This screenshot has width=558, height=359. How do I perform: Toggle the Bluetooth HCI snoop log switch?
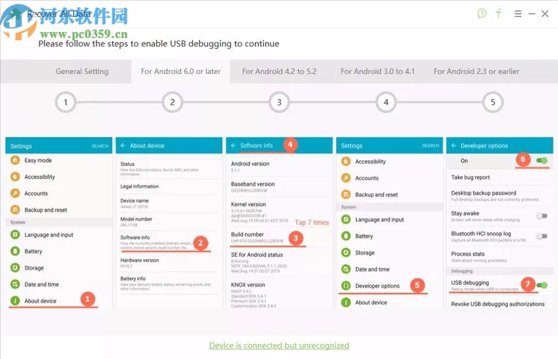pyautogui.click(x=542, y=236)
